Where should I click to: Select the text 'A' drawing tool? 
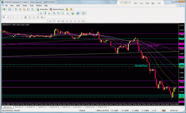34,17
